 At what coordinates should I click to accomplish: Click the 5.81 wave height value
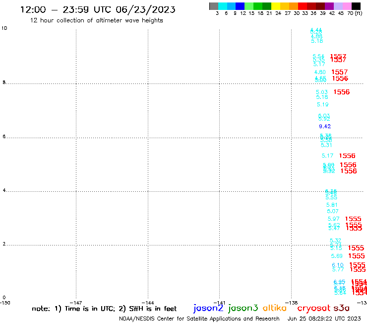(332, 205)
